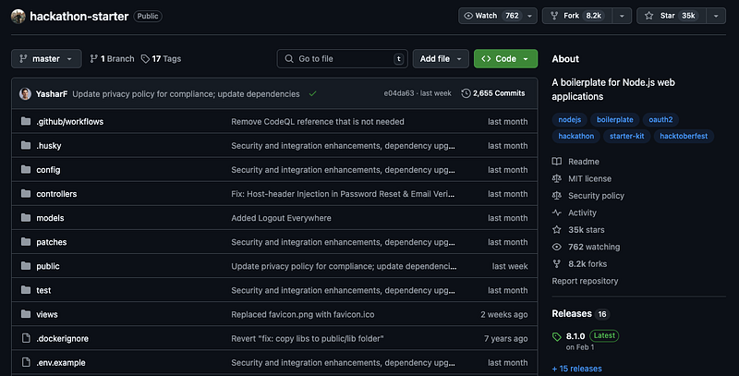739x376 pixels.
Task: Click the pulse icon beside Activity
Action: pyautogui.click(x=557, y=212)
